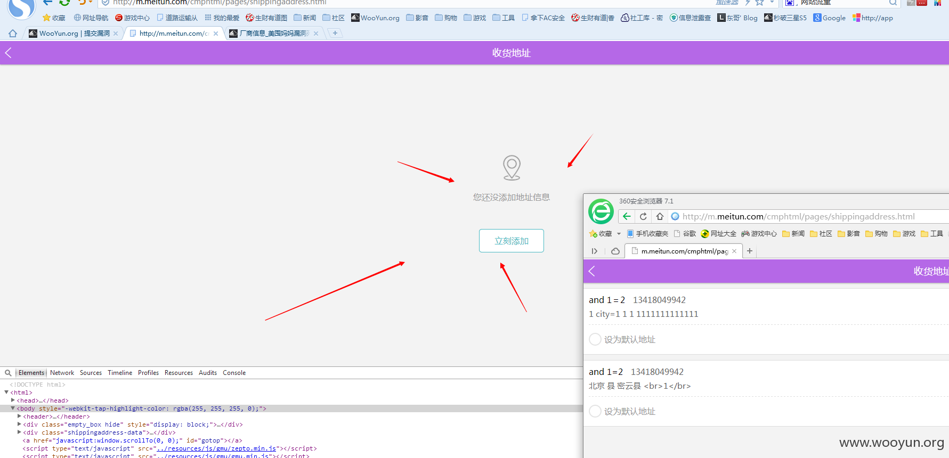
Task: Click the 360 browser reload button
Action: 643,216
